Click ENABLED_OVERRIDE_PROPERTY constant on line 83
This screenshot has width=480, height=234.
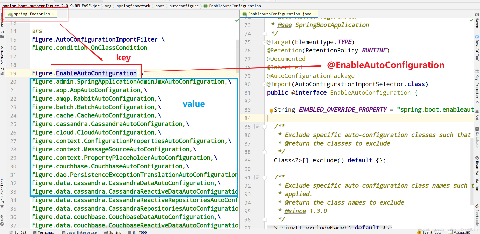343,110
